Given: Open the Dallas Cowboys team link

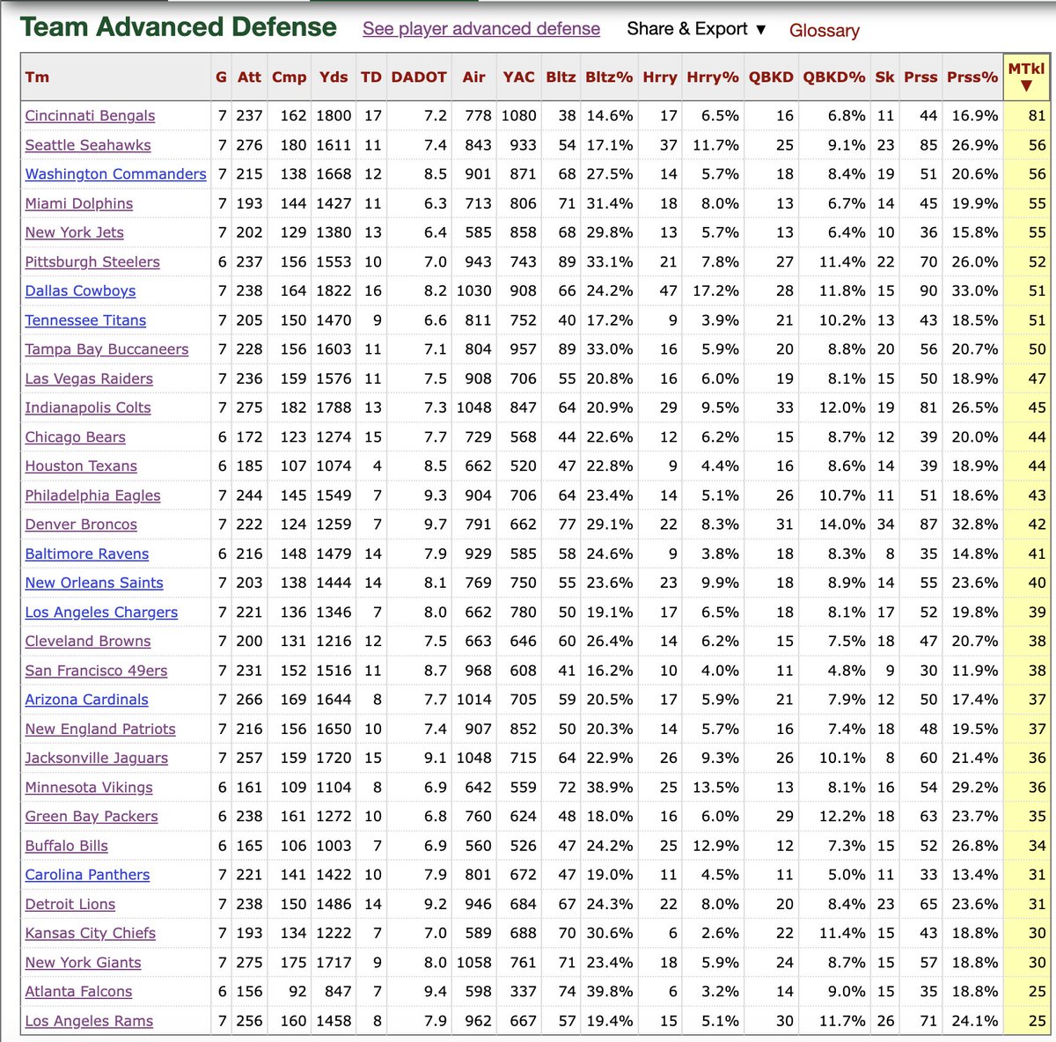Looking at the screenshot, I should (x=80, y=290).
